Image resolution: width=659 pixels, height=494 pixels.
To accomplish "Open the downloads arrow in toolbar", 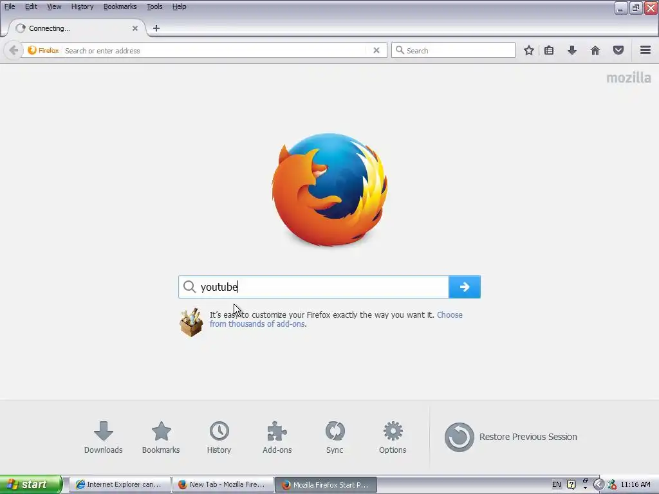I will (571, 50).
